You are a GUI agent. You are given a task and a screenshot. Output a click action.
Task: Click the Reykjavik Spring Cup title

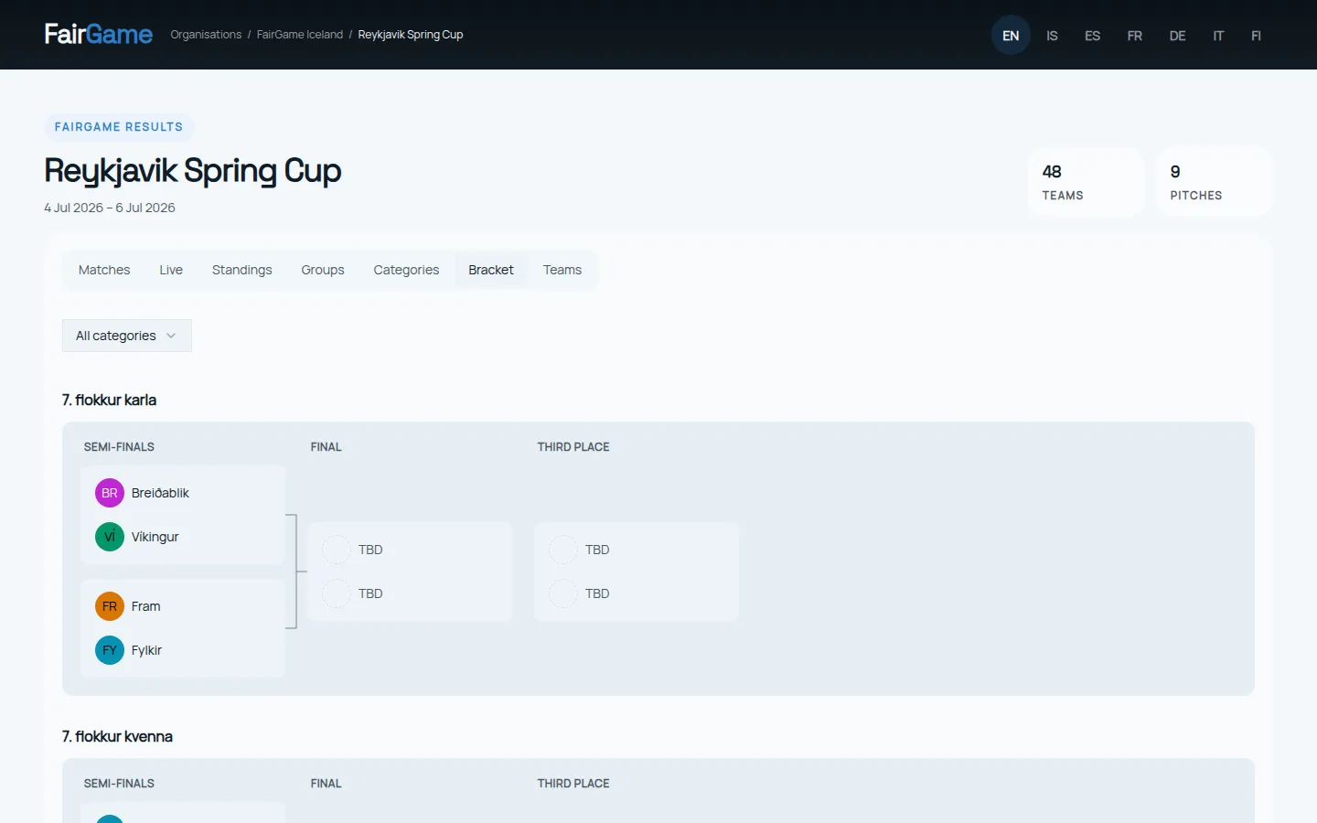pos(193,171)
